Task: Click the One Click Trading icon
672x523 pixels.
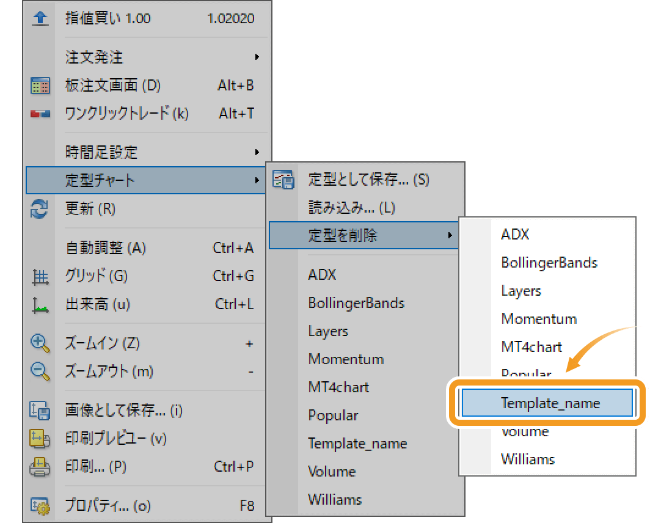Action: point(40,114)
